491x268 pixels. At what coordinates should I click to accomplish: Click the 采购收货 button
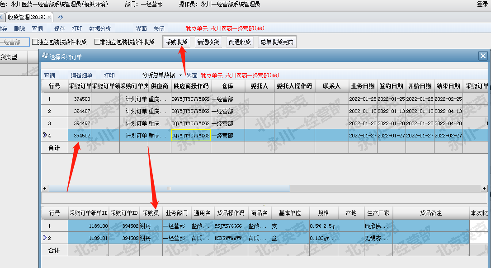pyautogui.click(x=177, y=42)
